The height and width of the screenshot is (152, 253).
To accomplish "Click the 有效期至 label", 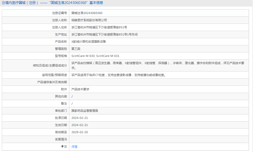I will (61, 132).
